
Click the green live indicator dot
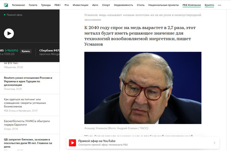click(x=5, y=15)
